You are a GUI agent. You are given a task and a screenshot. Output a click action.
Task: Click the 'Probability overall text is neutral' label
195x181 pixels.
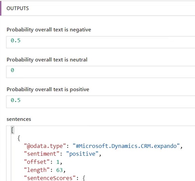coord(47,60)
